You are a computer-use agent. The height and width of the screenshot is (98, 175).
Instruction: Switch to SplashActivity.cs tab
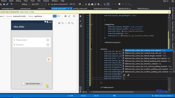[124, 8]
